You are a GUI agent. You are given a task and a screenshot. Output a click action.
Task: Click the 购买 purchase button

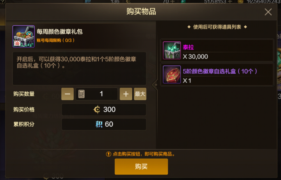tap(141, 167)
